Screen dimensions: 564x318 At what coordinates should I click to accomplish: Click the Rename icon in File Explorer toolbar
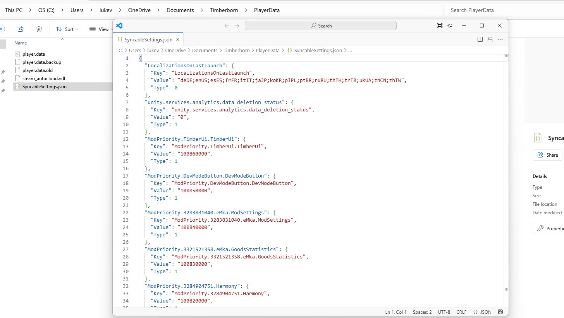[x=2, y=29]
